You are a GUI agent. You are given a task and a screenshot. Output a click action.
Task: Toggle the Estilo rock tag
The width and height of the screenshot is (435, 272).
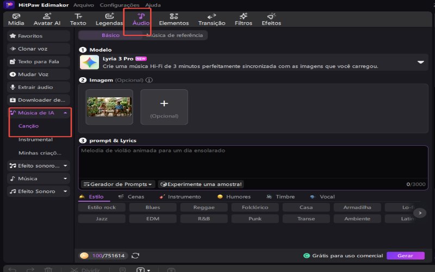coord(102,207)
